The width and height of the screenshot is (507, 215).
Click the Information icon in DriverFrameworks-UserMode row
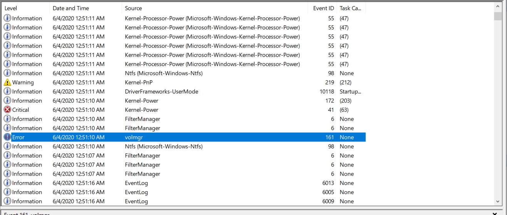[7, 92]
